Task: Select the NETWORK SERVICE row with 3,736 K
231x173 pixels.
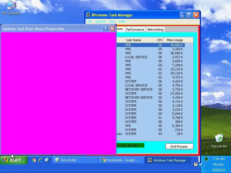Action: pos(150,89)
